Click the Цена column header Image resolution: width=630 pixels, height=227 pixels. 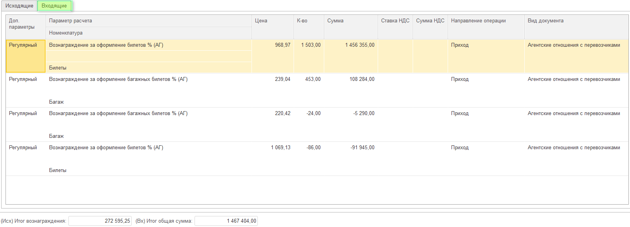point(272,21)
